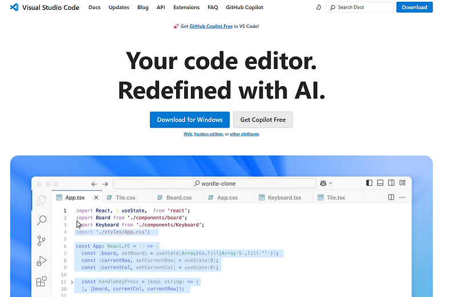Image resolution: width=456 pixels, height=297 pixels.
Task: Open the Web link
Action: (x=188, y=134)
